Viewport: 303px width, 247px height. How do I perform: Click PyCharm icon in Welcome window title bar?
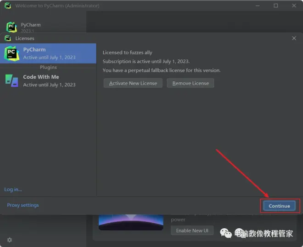[x=8, y=5]
